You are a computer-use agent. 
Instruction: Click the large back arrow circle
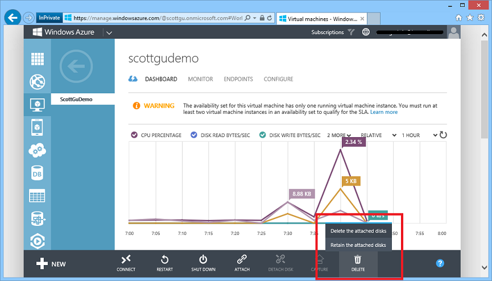[76, 66]
